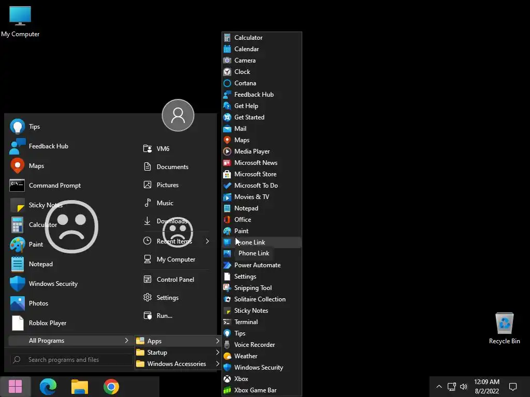Image resolution: width=530 pixels, height=397 pixels.
Task: Open Calculator in the Apps list
Action: coord(262,37)
